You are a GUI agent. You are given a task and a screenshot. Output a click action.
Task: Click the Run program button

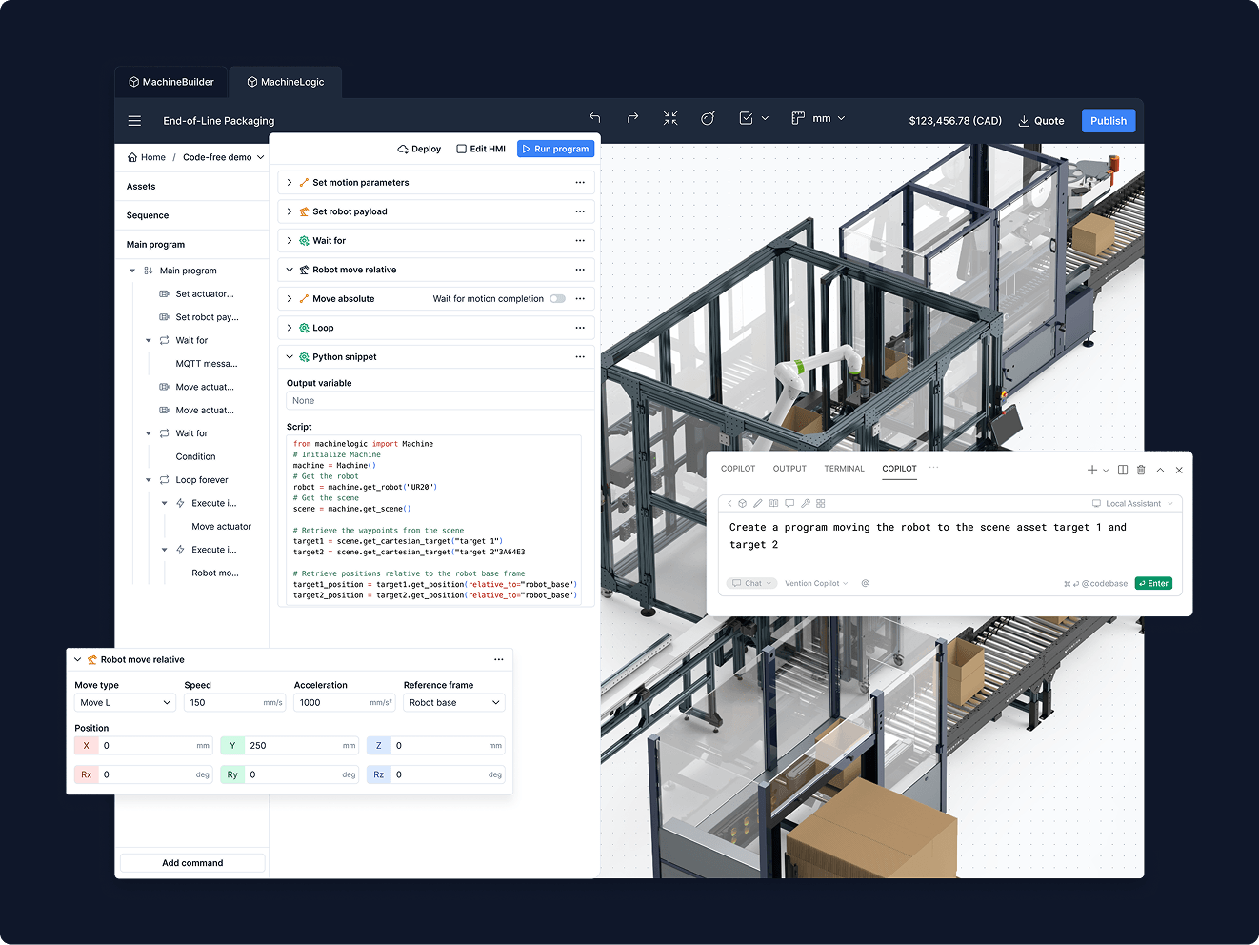[556, 149]
